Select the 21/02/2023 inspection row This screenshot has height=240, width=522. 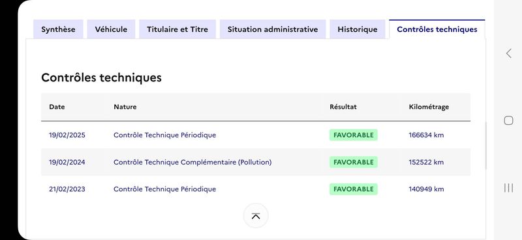pos(256,189)
